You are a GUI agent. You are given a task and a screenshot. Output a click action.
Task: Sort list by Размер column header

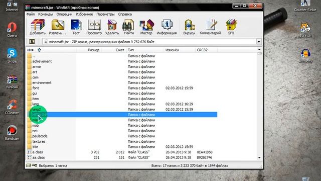[x=89, y=50]
